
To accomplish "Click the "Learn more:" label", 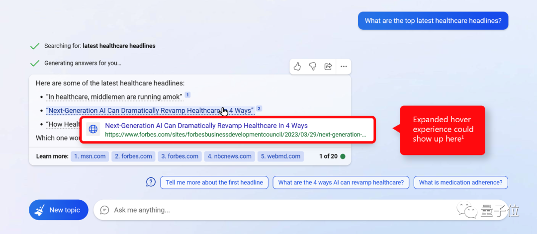I will pos(52,156).
